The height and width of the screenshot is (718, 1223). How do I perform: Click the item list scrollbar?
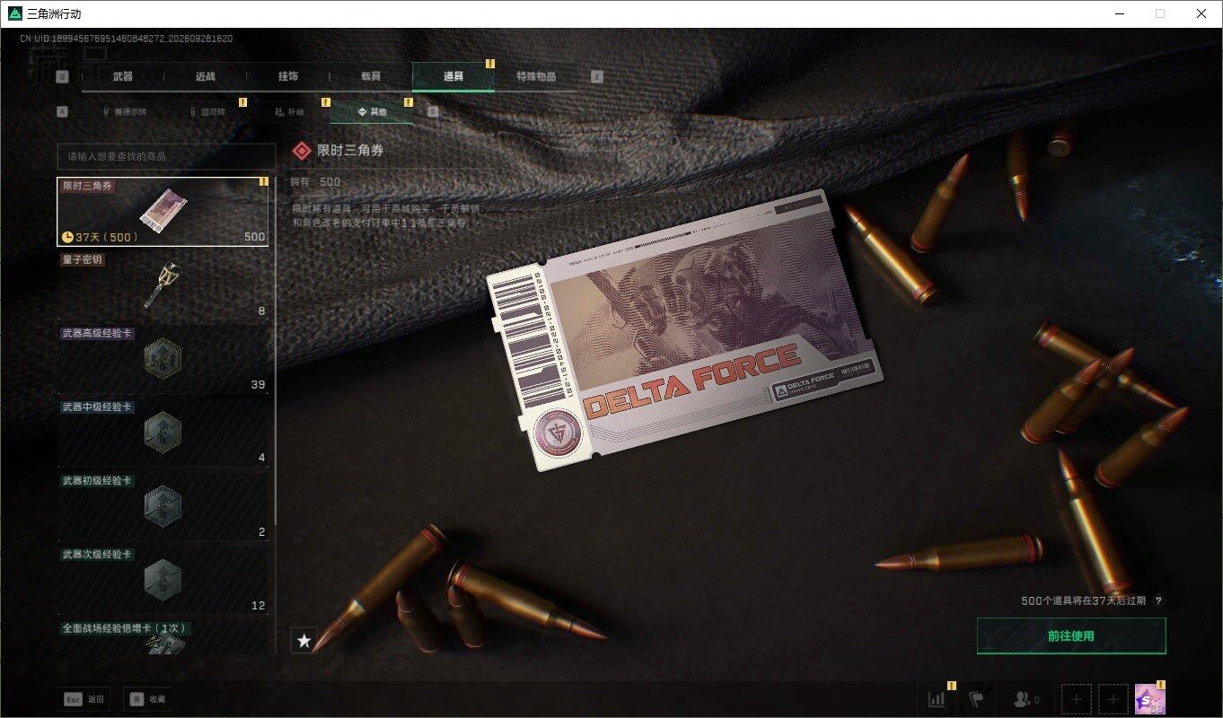[x=275, y=350]
